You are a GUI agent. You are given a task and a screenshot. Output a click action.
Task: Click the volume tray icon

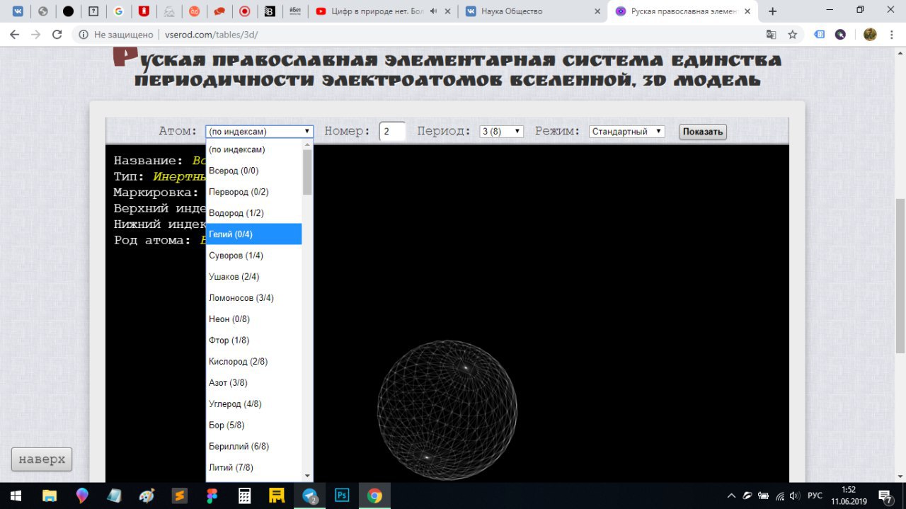click(x=795, y=496)
